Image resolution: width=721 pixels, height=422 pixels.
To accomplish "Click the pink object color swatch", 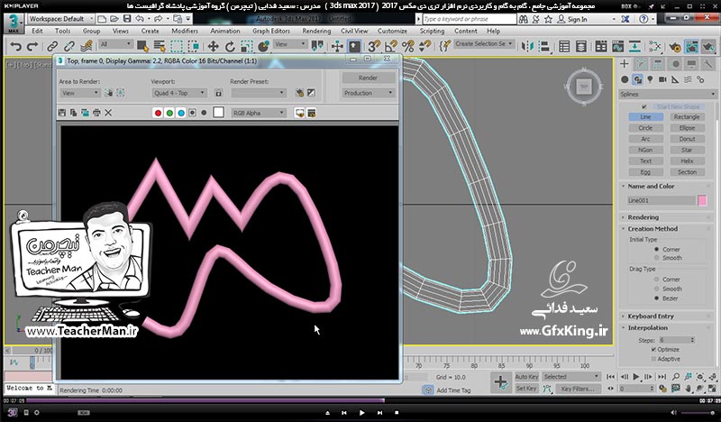I will pyautogui.click(x=702, y=201).
